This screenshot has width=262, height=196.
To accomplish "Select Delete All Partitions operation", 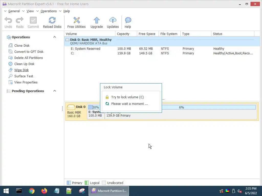I will [x=28, y=58].
